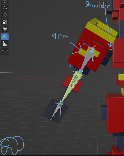Activate the Annotate pencil tool
The width and height of the screenshot is (124, 156).
click(5, 37)
